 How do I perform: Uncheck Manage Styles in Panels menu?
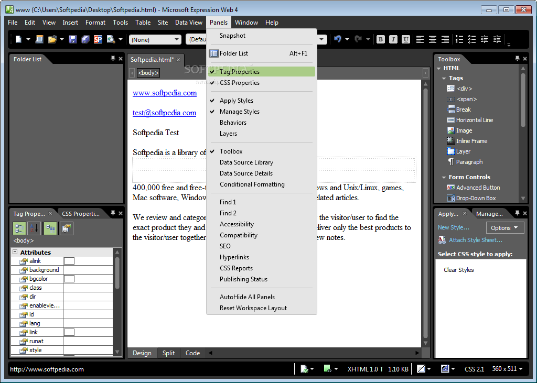tap(262, 111)
